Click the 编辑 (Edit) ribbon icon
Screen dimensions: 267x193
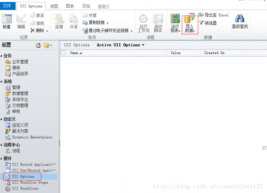[21, 18]
